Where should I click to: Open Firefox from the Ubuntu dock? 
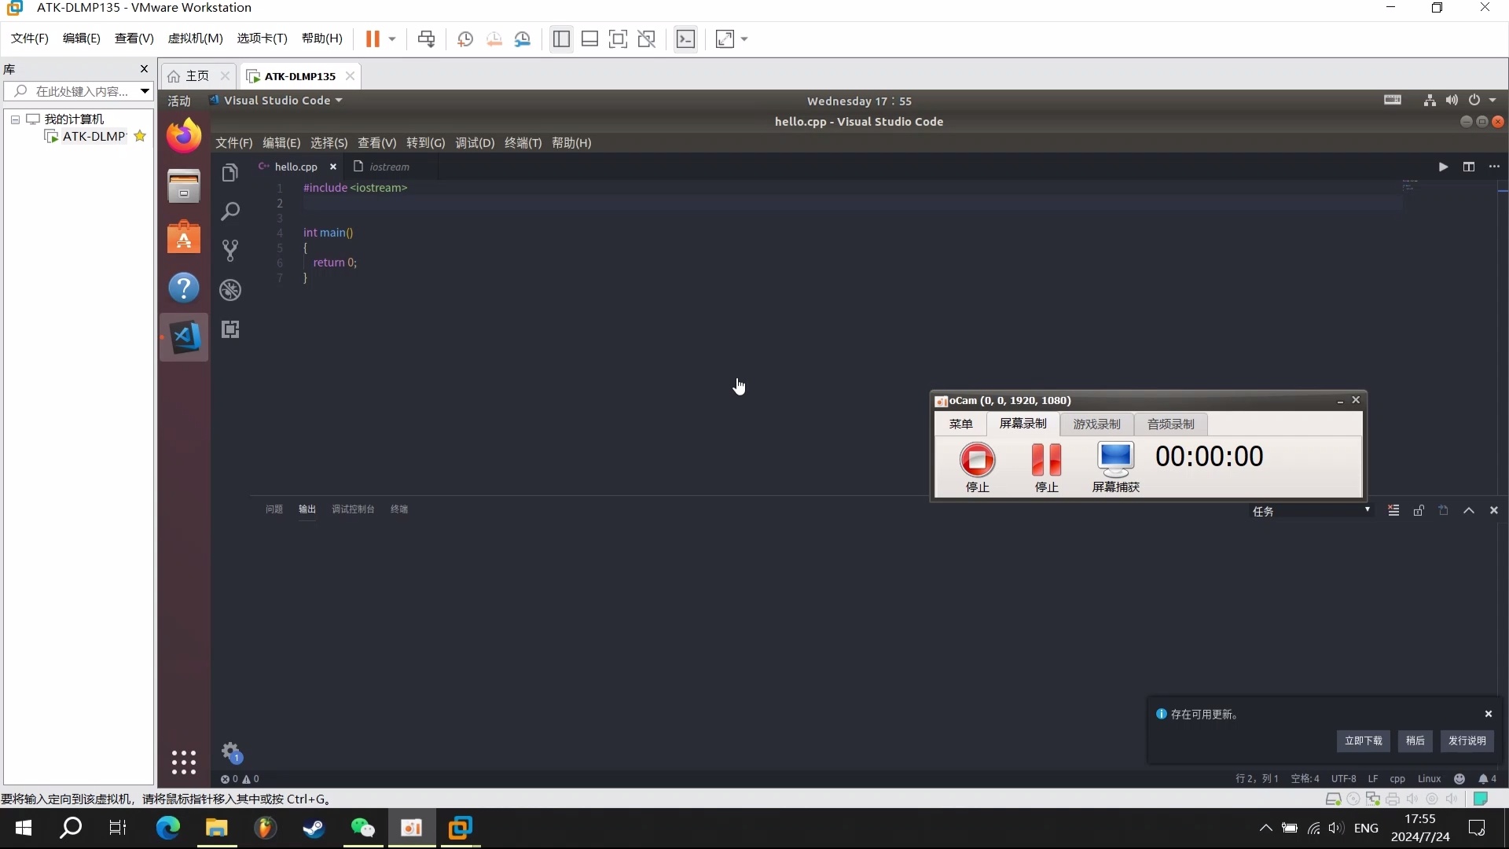tap(184, 136)
